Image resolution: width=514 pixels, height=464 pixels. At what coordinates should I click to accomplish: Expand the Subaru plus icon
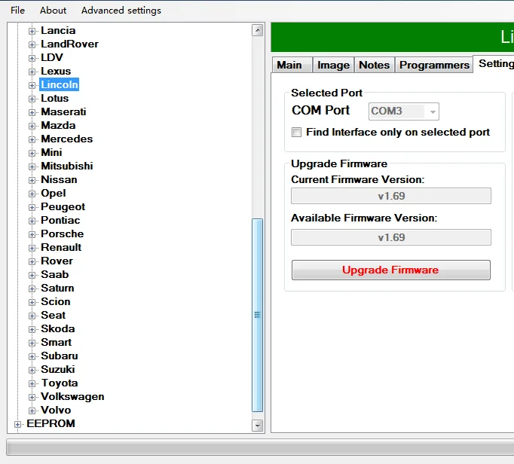pyautogui.click(x=32, y=356)
